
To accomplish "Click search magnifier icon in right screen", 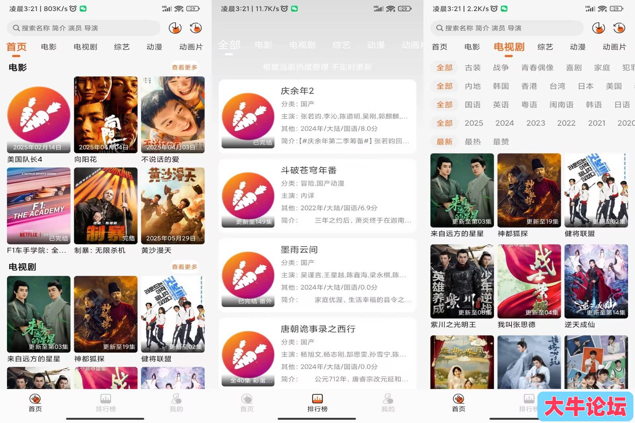I will (x=439, y=28).
